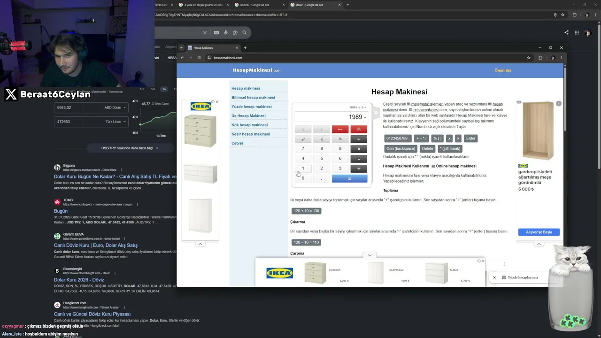This screenshot has height=338, width=601.
Task: Bookmark hesapmakinesi.com with the star icon
Action: tap(529, 58)
